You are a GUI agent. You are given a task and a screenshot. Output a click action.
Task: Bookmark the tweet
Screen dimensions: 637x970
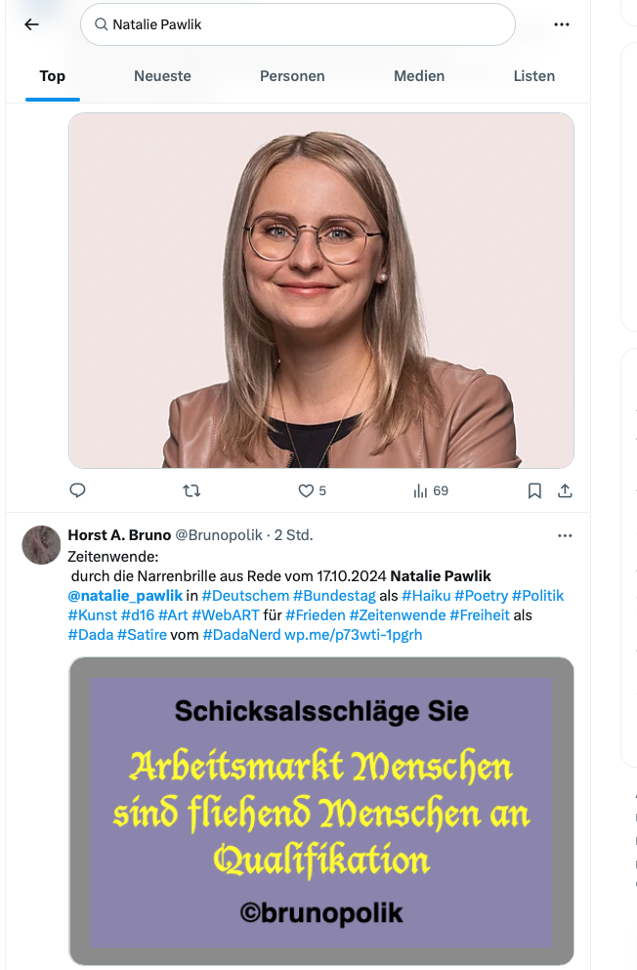535,490
